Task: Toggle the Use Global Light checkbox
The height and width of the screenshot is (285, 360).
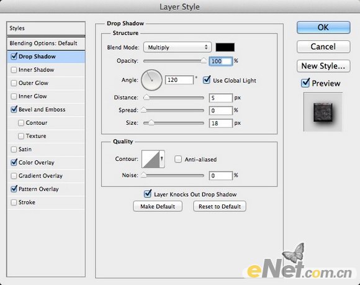Action: click(x=207, y=80)
